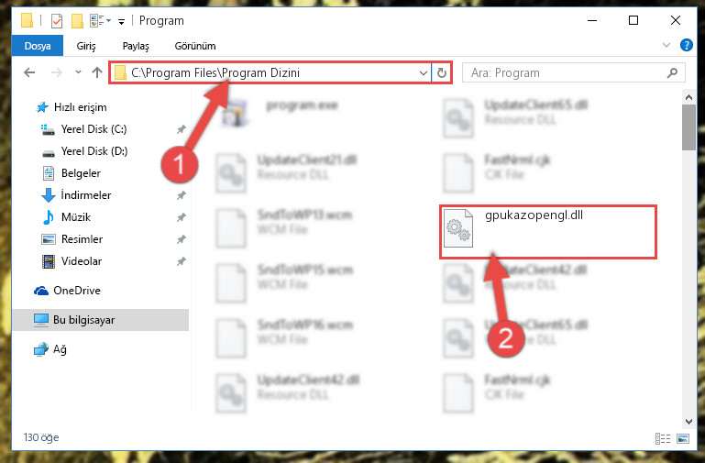Unpin İndirmeler from quick access
Image resolution: width=705 pixels, height=463 pixels.
(x=182, y=195)
